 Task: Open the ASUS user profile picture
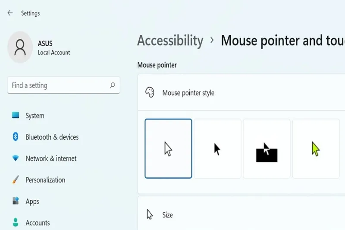(20, 47)
